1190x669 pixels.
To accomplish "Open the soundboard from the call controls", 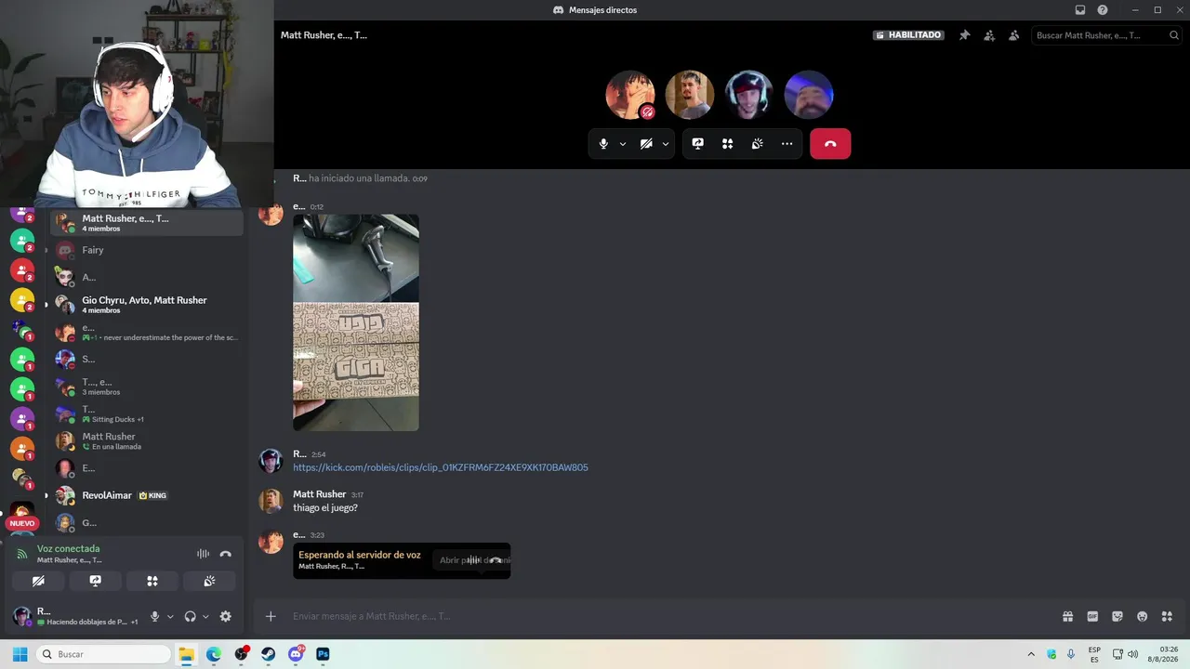I will [x=758, y=144].
